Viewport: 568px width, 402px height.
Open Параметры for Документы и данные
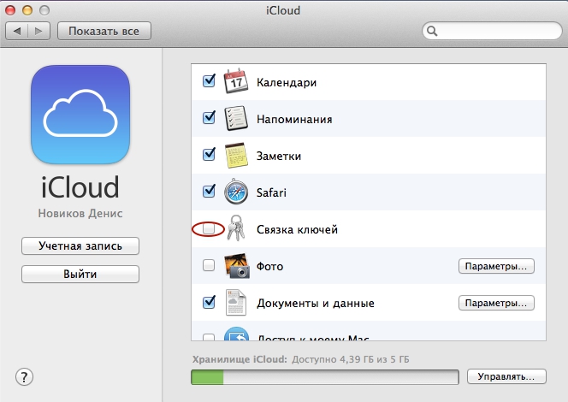coord(496,303)
